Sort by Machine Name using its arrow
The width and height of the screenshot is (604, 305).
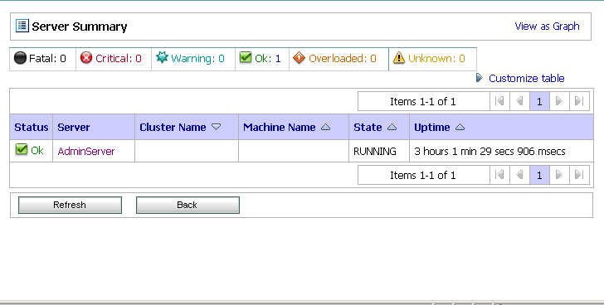[326, 127]
